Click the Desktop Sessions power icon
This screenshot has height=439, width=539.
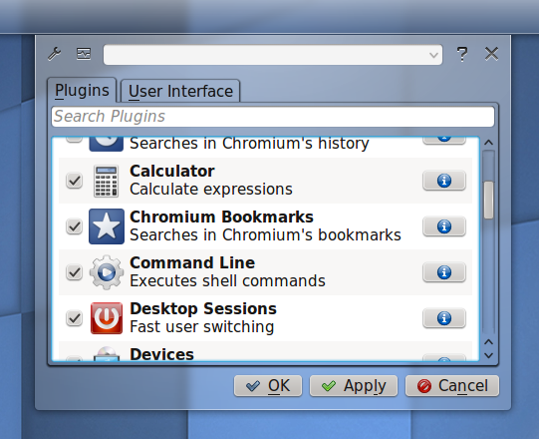click(107, 318)
